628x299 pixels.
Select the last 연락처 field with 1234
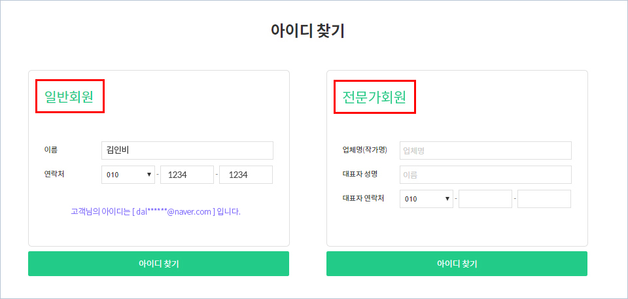pos(246,175)
